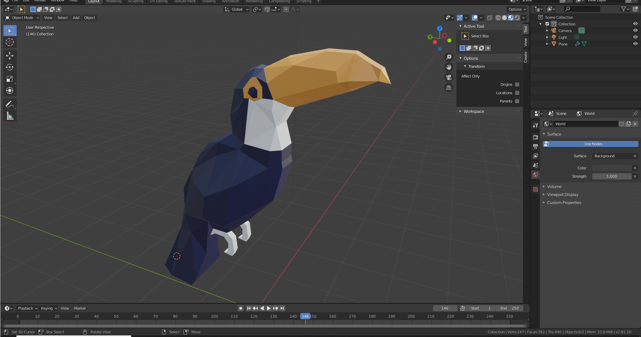Click the zoom magnifier viewport navigation icon
Viewport: 641px width, 337px height.
[449, 57]
